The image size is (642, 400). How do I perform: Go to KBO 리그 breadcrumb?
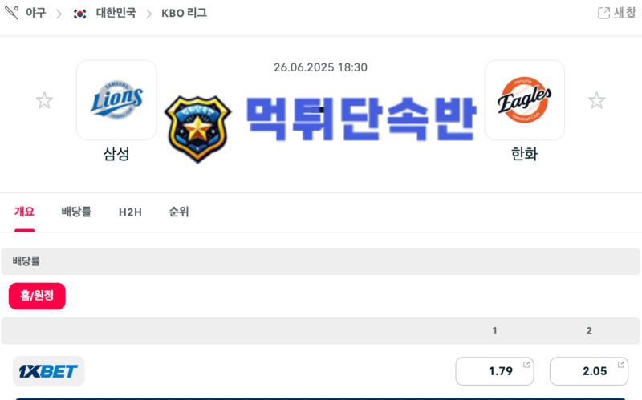[x=185, y=13]
